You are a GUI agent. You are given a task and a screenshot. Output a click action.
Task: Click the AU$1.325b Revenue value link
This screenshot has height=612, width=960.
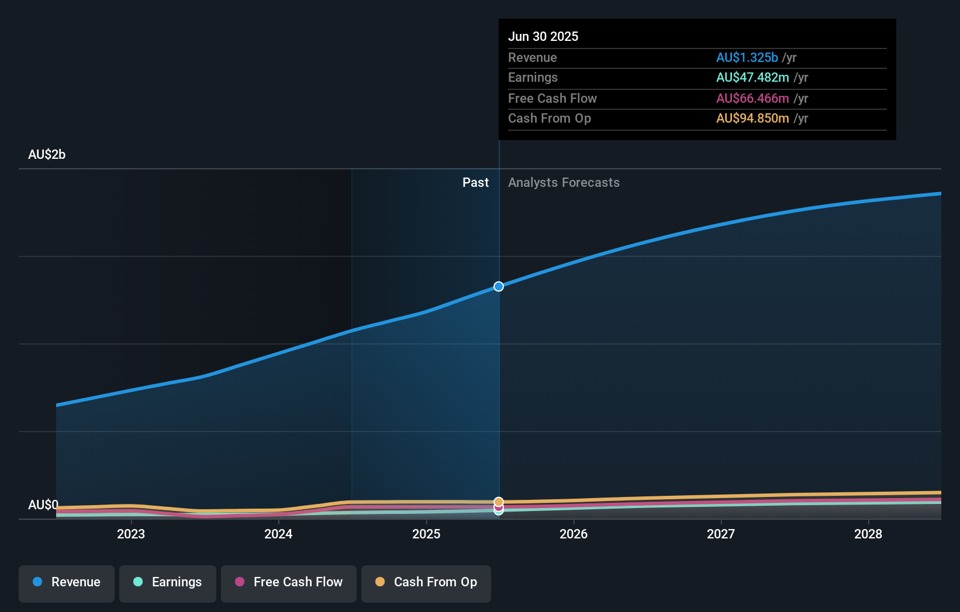(747, 58)
